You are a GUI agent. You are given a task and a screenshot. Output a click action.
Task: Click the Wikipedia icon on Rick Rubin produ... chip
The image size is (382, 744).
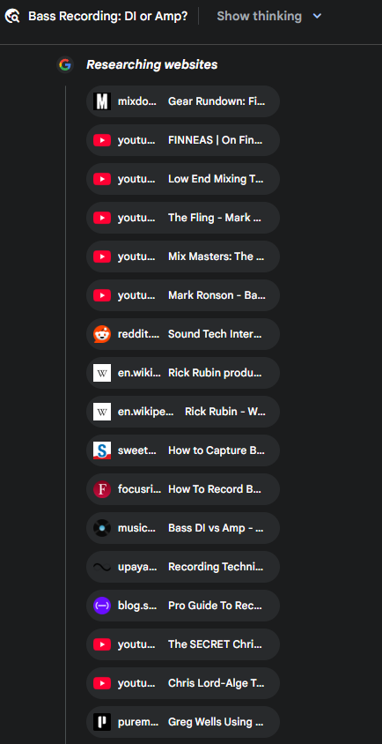click(x=102, y=373)
